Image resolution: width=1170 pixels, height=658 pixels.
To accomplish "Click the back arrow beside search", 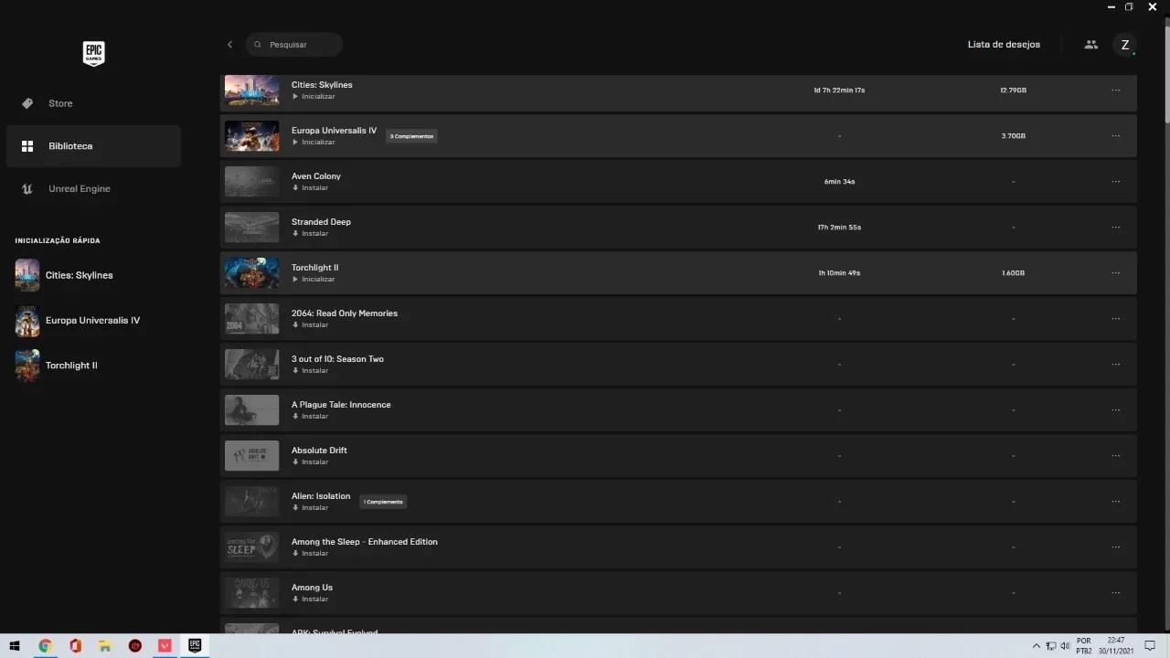I will coord(229,45).
